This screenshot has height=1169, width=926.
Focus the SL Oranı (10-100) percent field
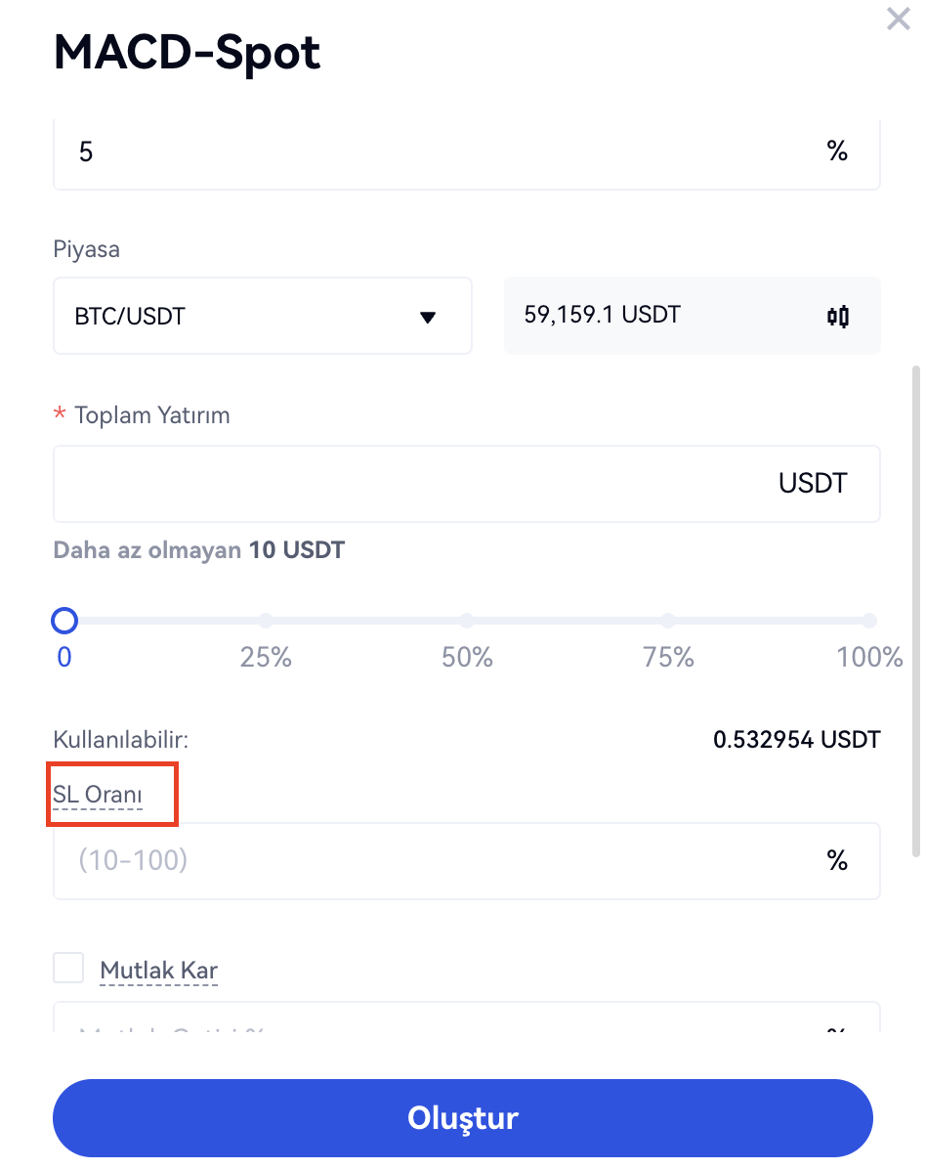click(430, 861)
